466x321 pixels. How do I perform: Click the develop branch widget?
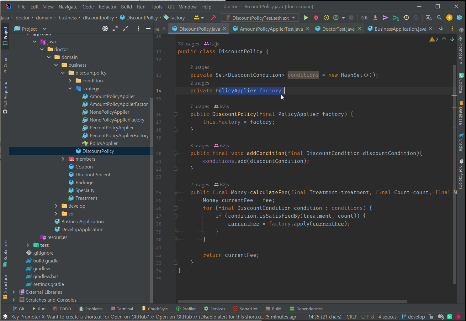413,317
